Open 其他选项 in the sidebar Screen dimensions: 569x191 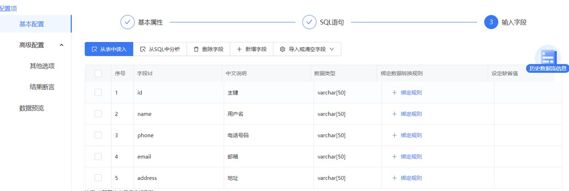tap(42, 66)
